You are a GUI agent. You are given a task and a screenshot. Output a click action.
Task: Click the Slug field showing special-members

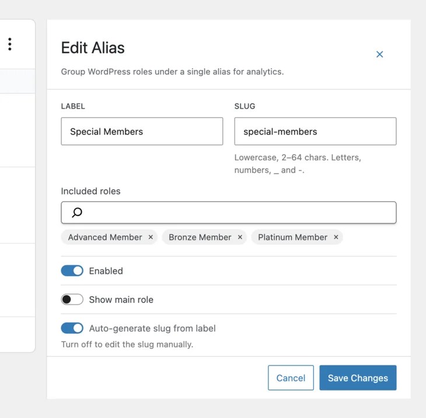(x=315, y=131)
